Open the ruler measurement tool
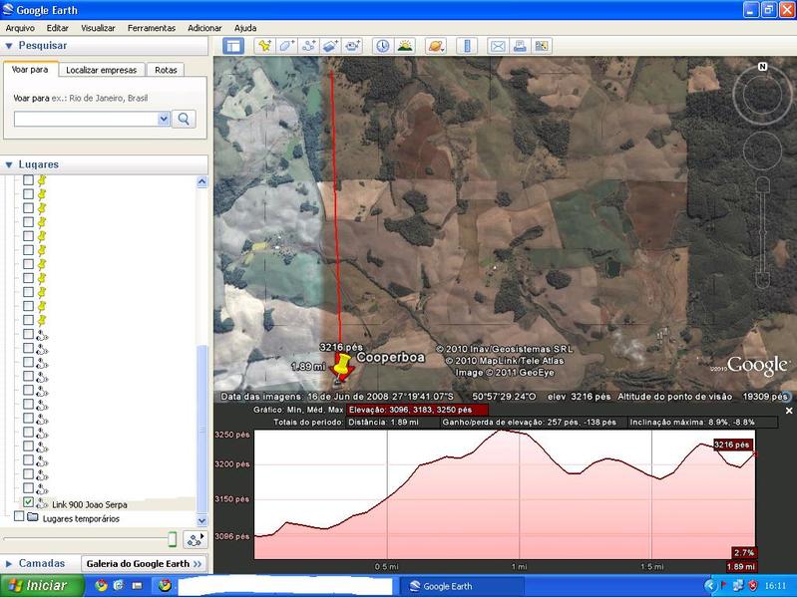Image resolution: width=797 pixels, height=598 pixels. (x=467, y=46)
